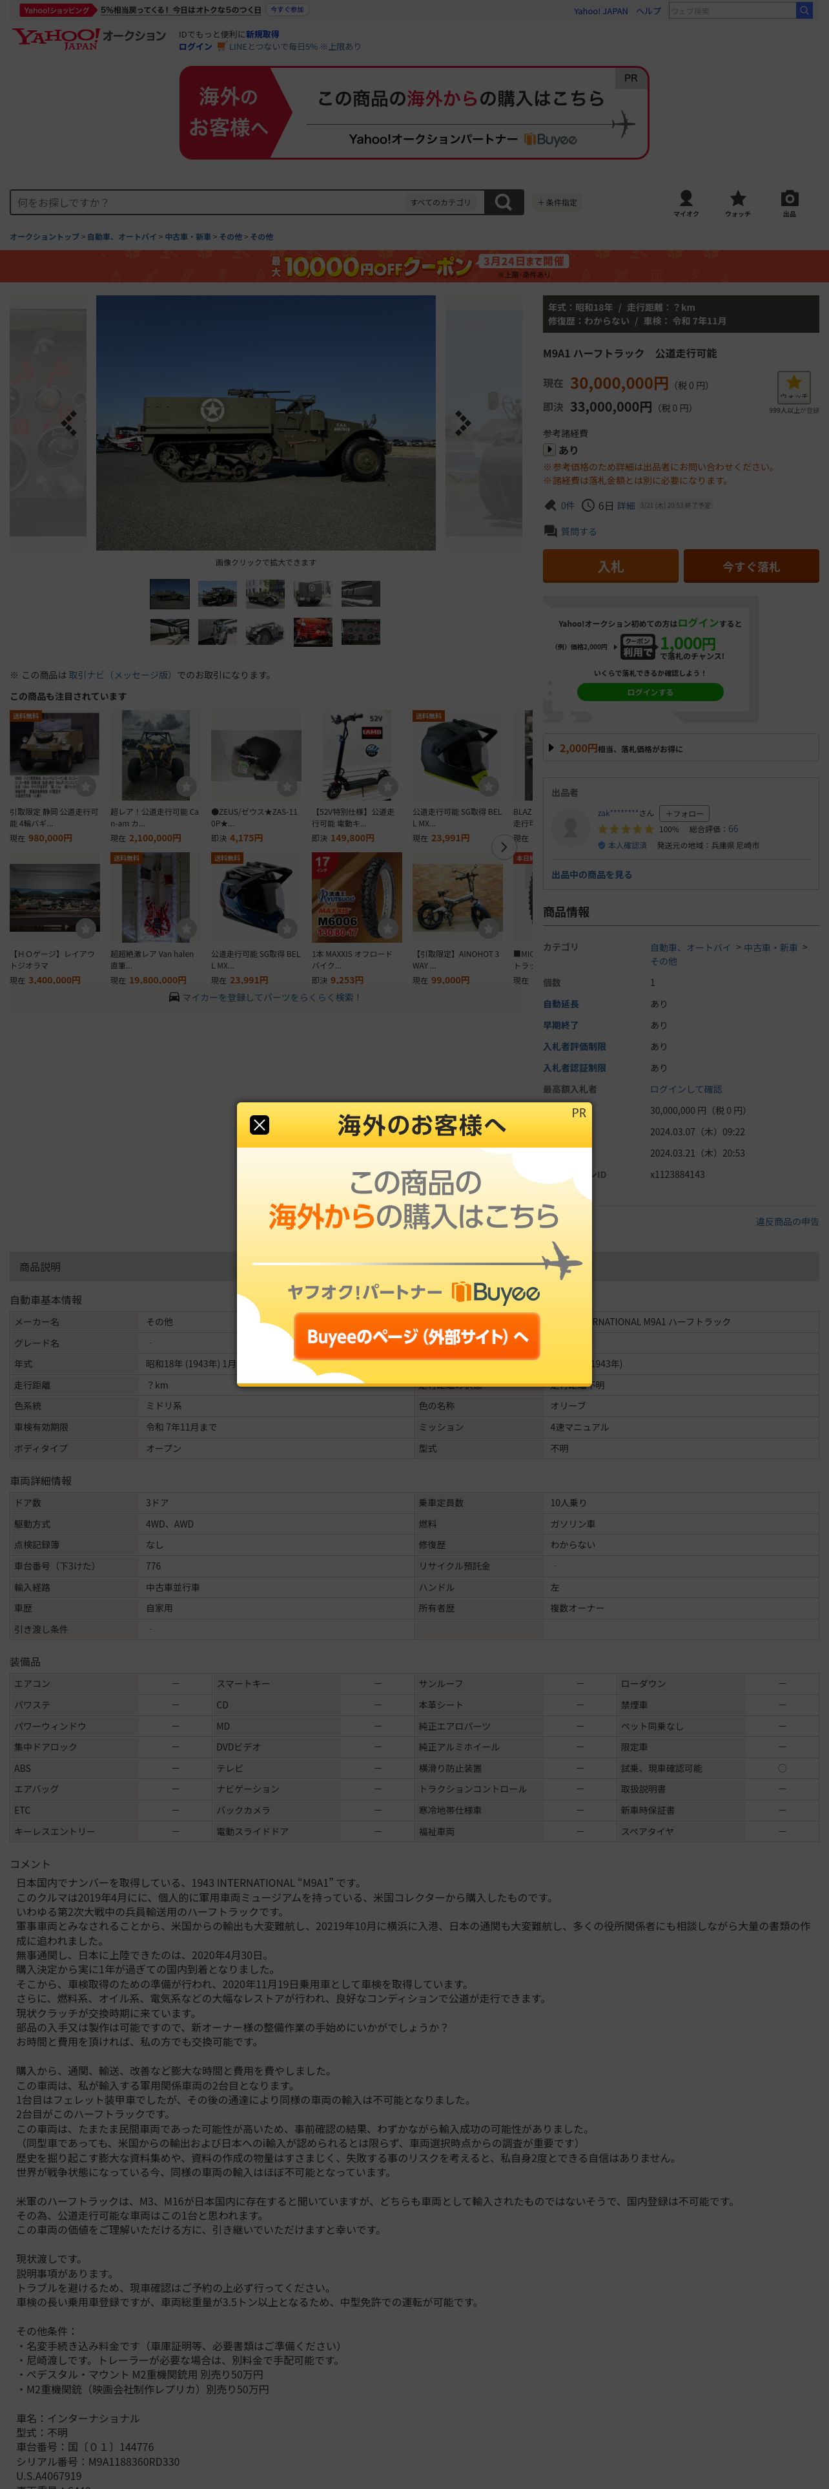The height and width of the screenshot is (2489, 829).
Task: Open すべてのカテゴリ category dropdown
Action: (441, 202)
